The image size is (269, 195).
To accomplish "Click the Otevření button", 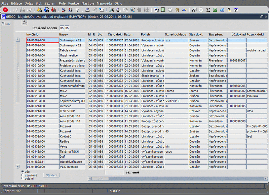I will [51, 175].
